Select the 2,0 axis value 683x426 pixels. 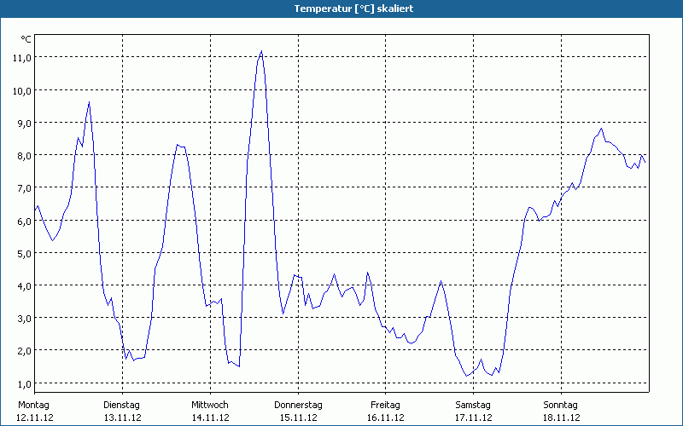coord(25,351)
